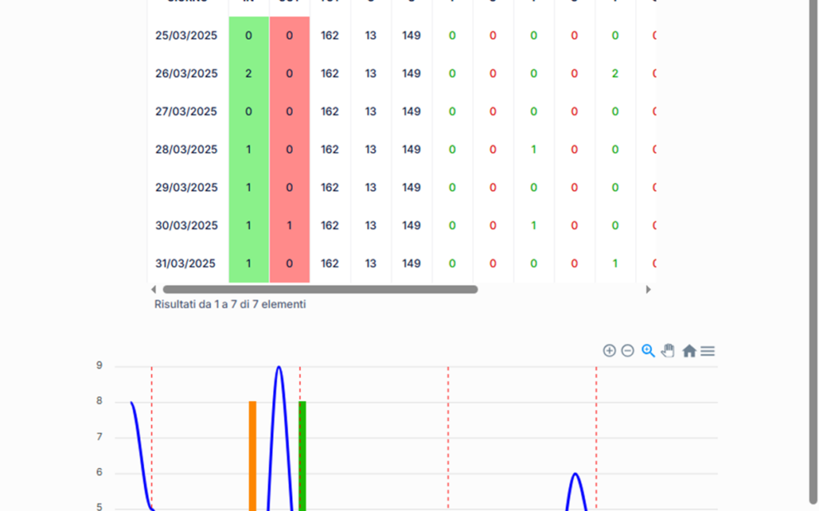The height and width of the screenshot is (511, 819).
Task: Reset chart zoom with the home icon
Action: [688, 351]
